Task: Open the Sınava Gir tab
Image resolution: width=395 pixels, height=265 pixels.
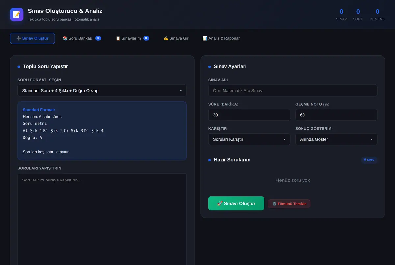Action: pos(176,38)
